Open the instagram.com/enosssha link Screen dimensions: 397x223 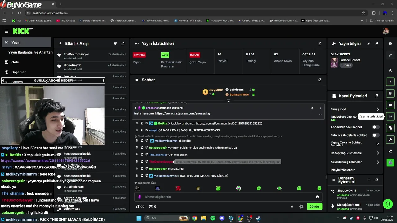pos(183,113)
